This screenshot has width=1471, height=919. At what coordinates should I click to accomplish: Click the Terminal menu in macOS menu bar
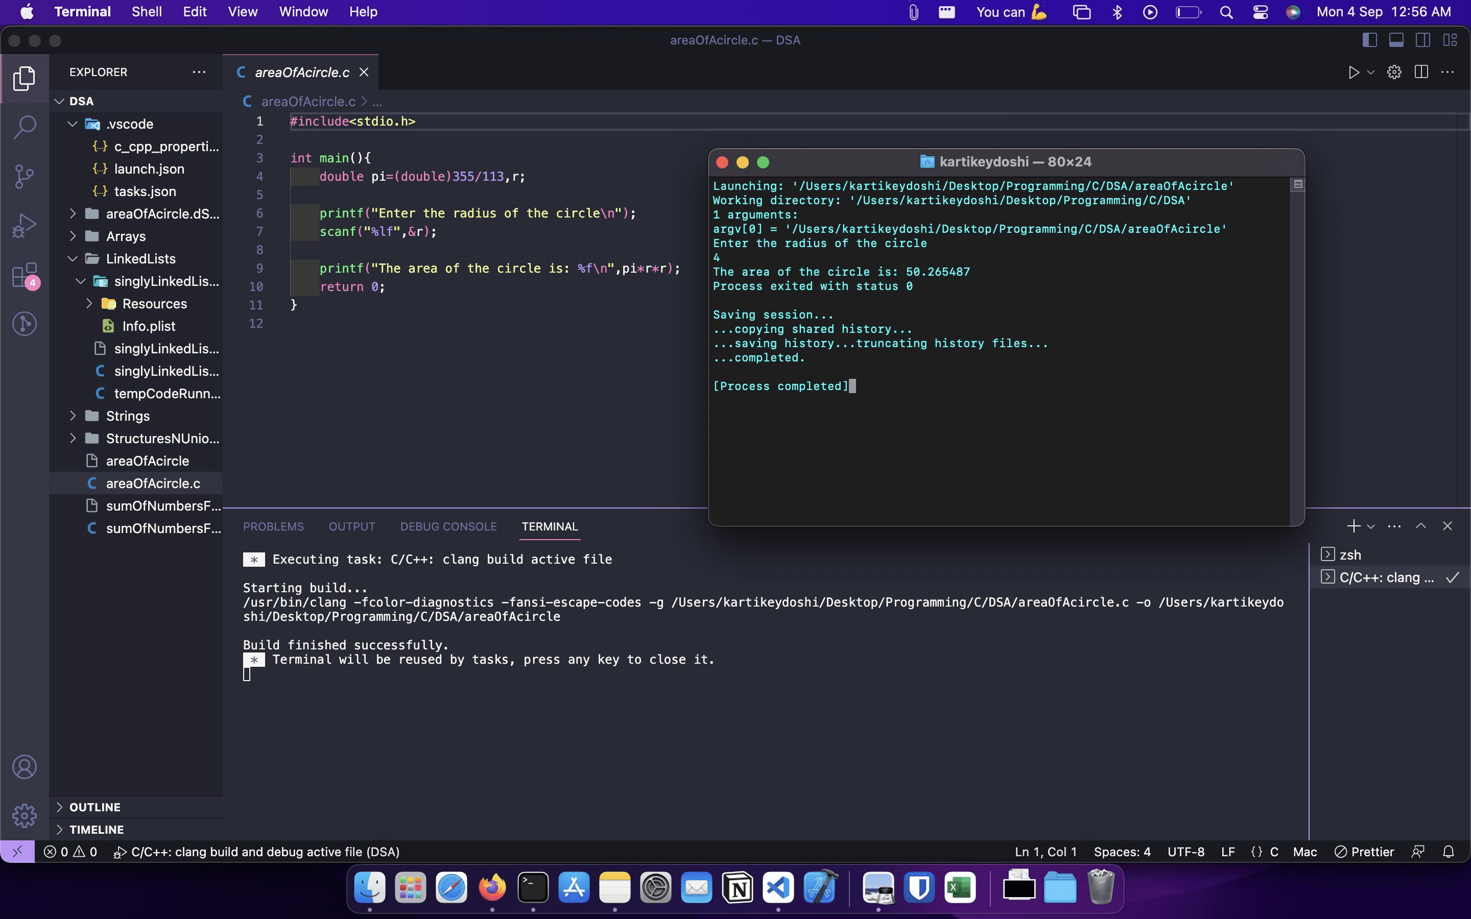tap(82, 12)
